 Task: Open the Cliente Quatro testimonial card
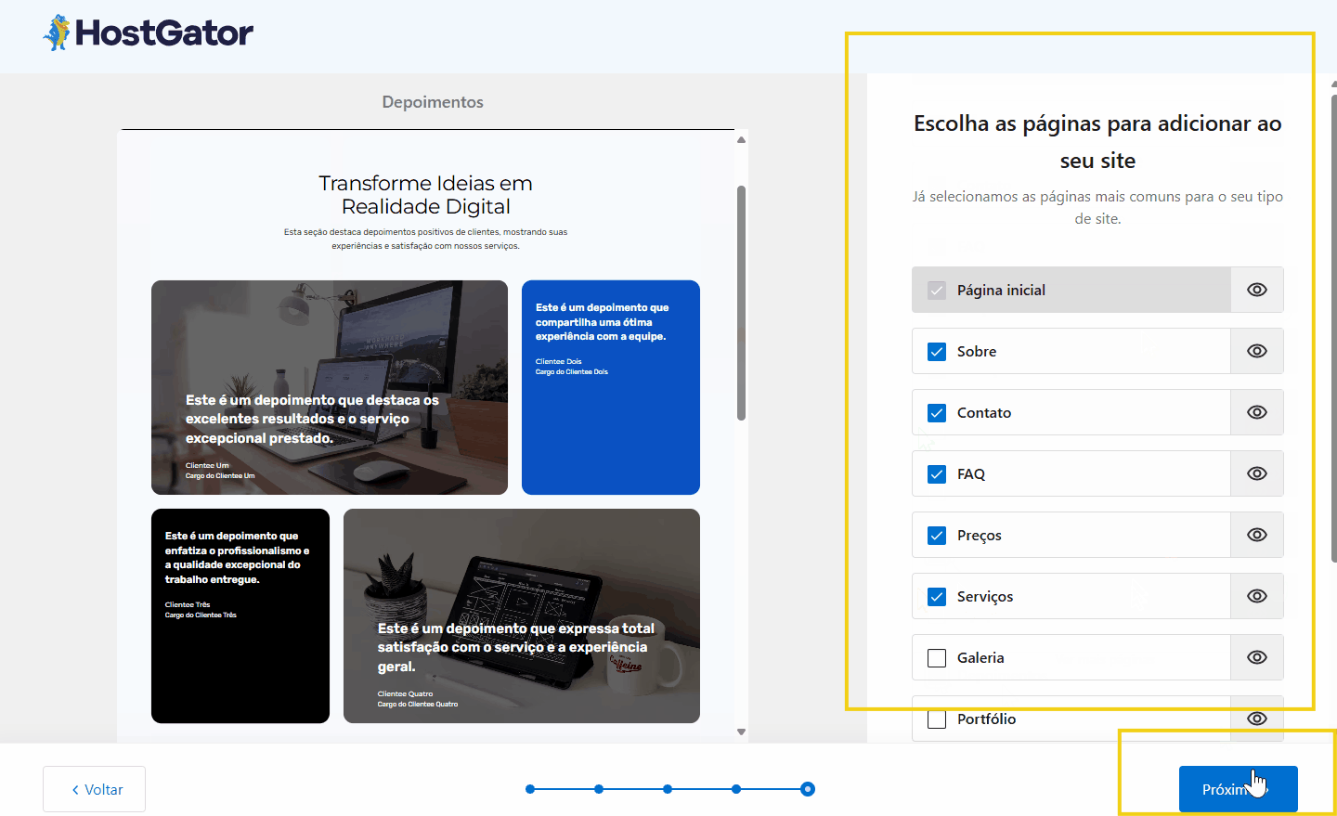tap(522, 615)
